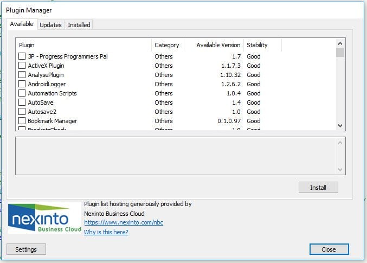The image size is (367, 263).
Task: Close the Plugin Manager dialog
Action: coord(329,249)
